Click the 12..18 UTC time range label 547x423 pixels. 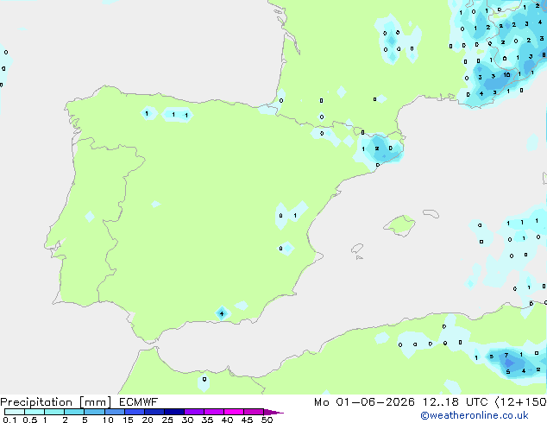pyautogui.click(x=441, y=402)
